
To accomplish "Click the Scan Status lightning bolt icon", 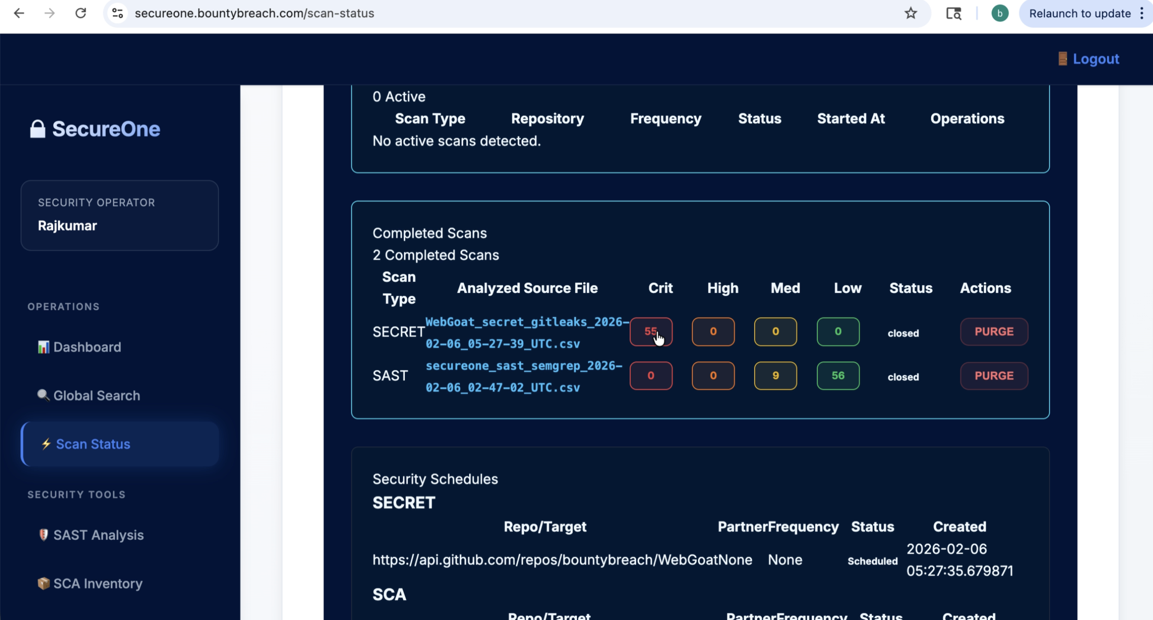I will pyautogui.click(x=46, y=444).
